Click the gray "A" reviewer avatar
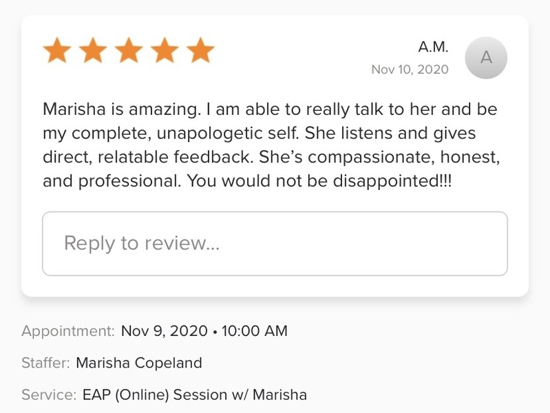The image size is (550, 413). click(x=486, y=58)
